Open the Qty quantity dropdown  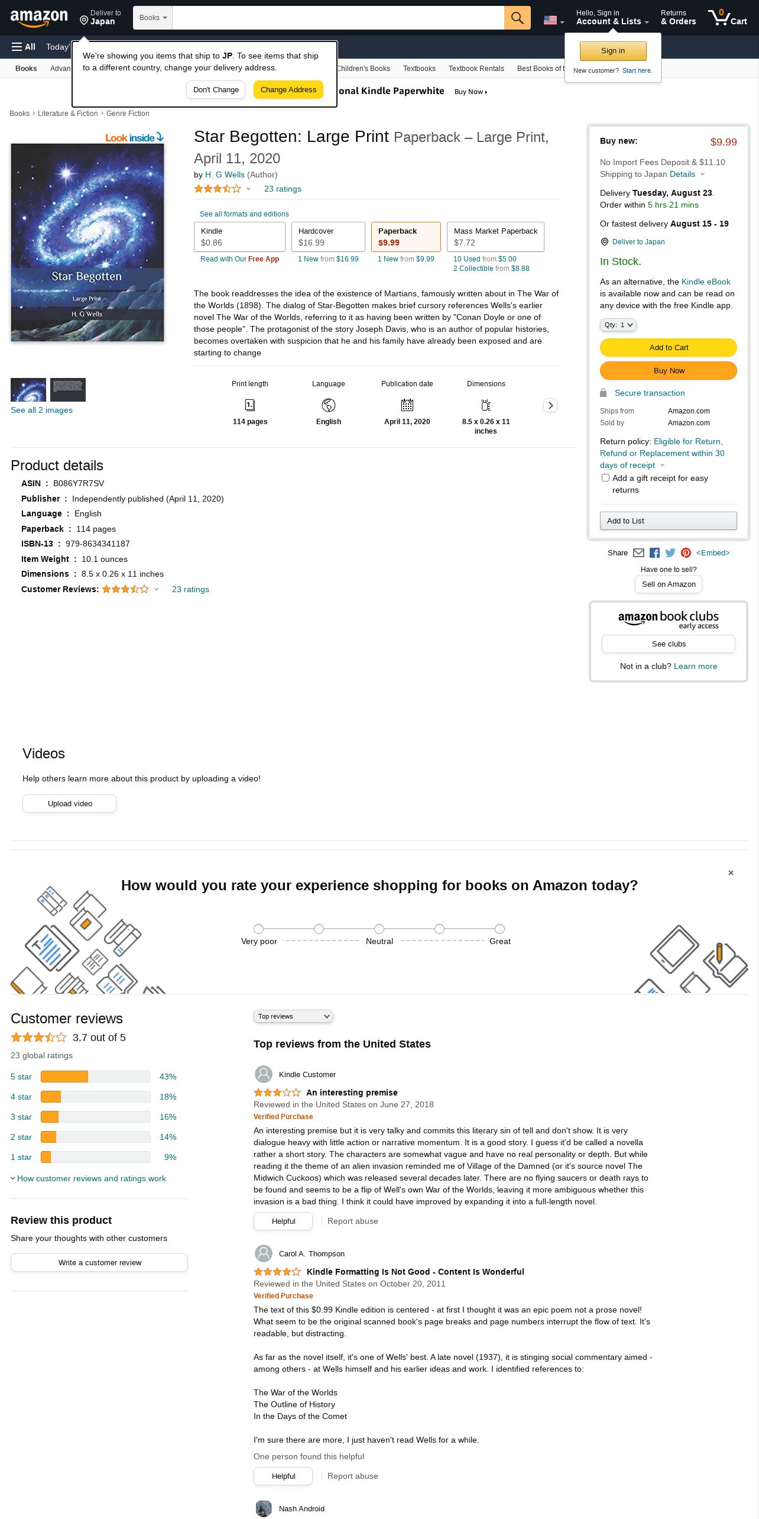tap(618, 325)
